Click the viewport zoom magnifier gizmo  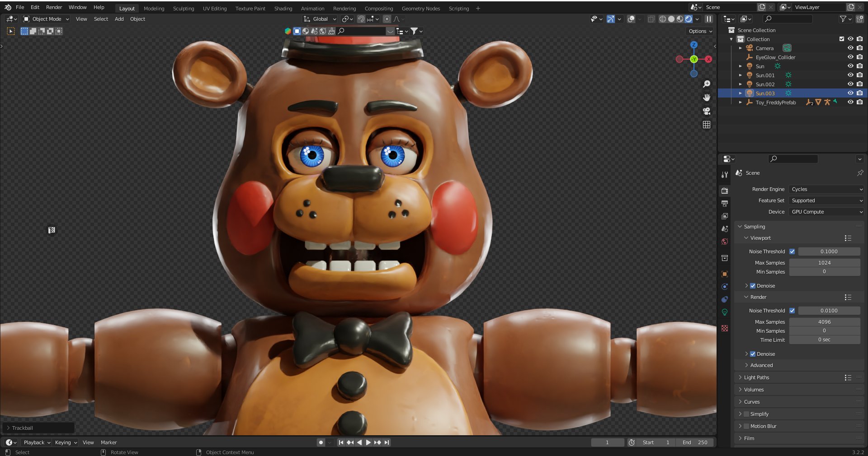tap(707, 84)
